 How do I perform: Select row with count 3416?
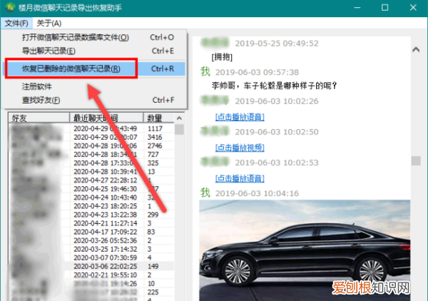coord(91,137)
